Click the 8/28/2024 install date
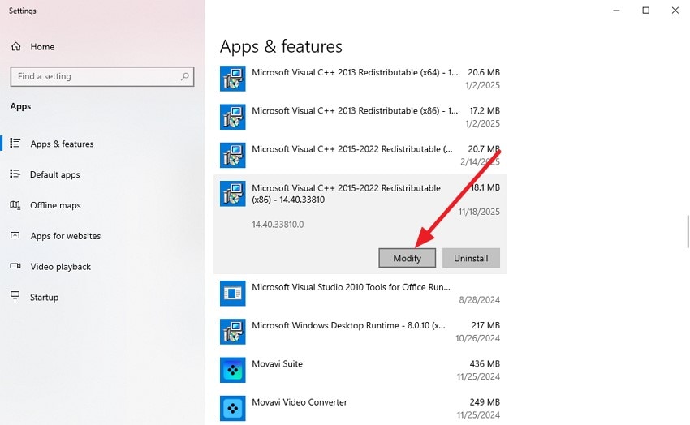 coord(479,300)
